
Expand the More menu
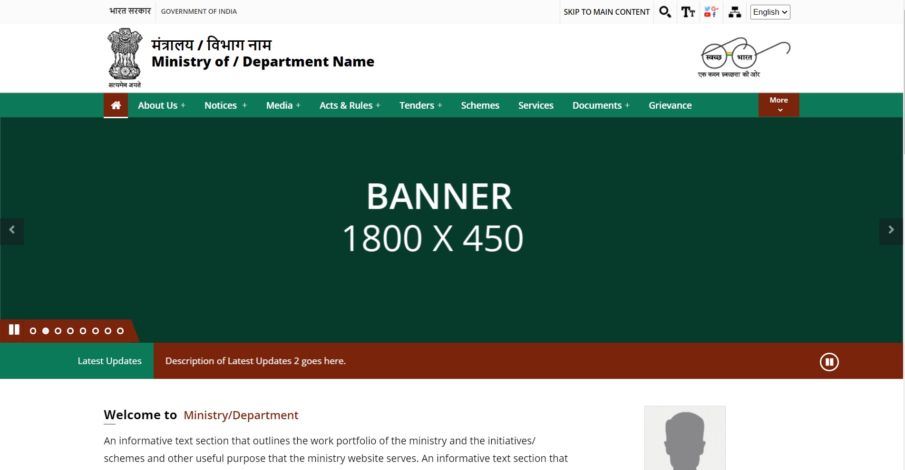point(778,105)
